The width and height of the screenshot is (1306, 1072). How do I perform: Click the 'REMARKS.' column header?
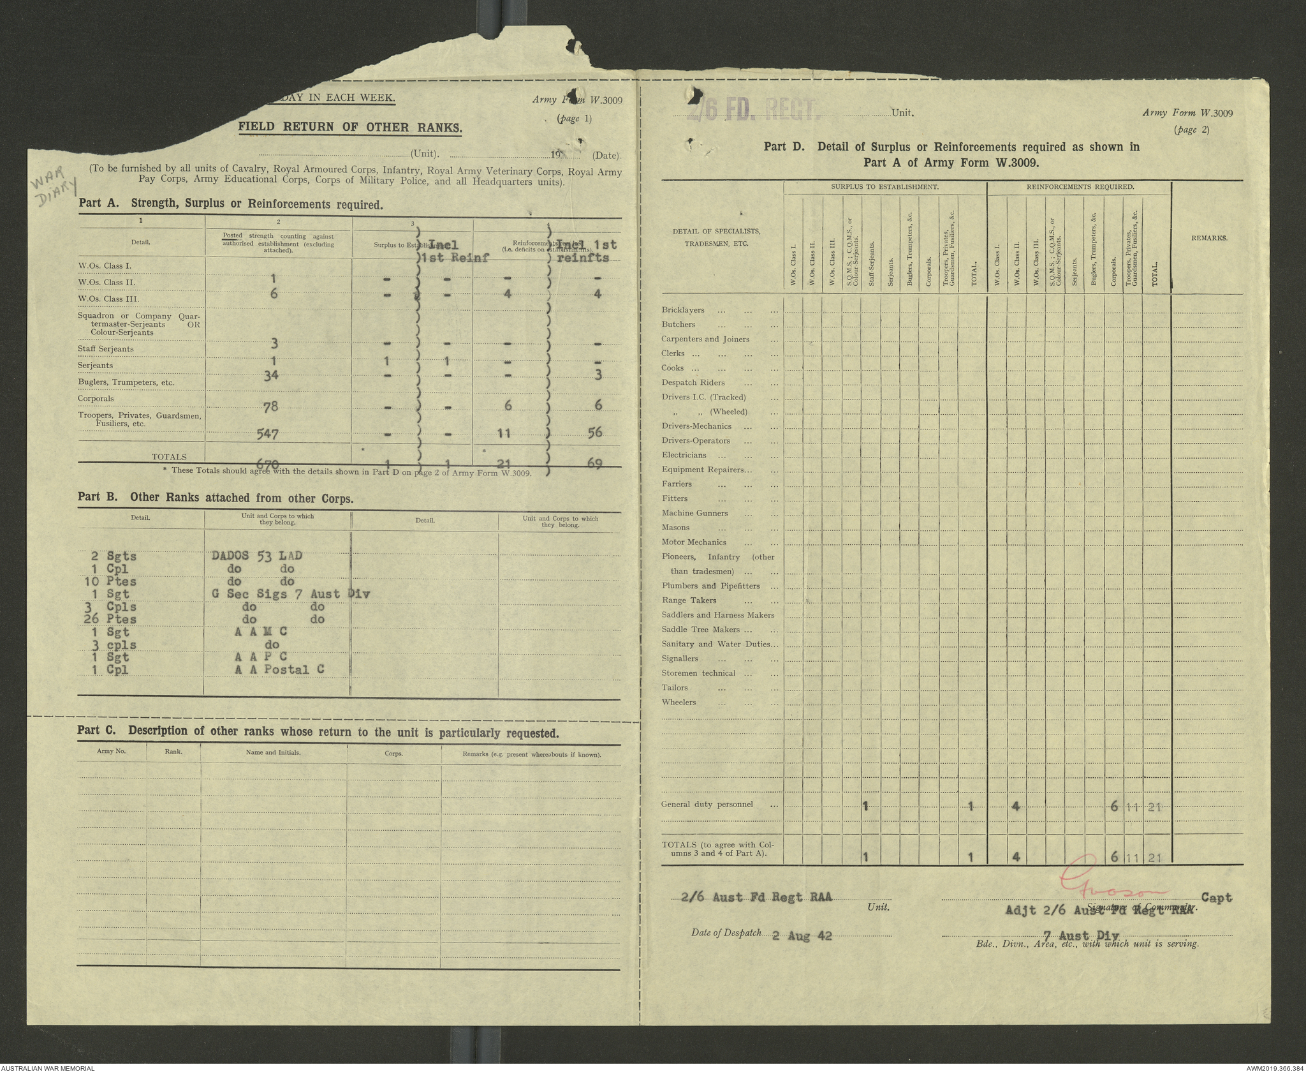coord(1208,238)
